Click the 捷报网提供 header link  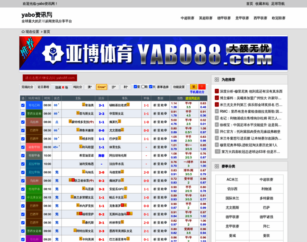click(193, 98)
